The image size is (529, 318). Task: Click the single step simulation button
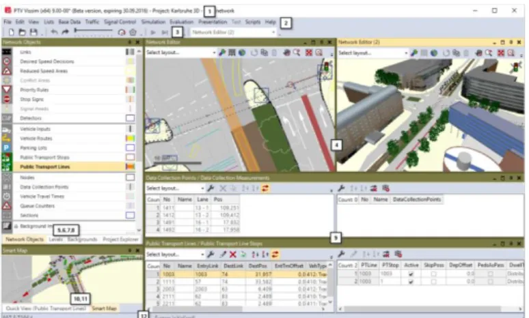click(x=164, y=33)
